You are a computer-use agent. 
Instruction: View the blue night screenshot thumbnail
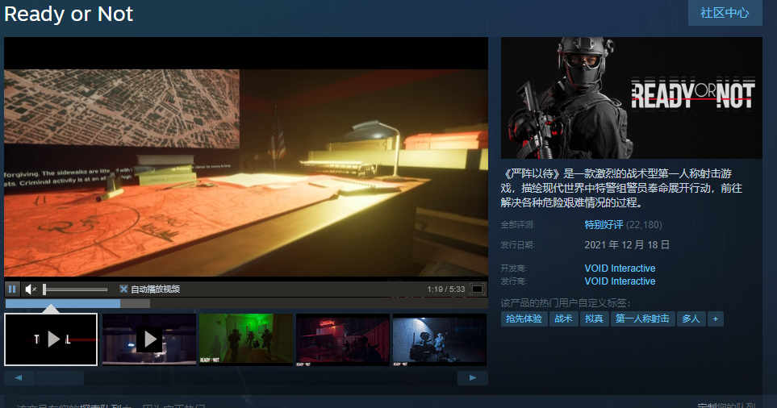[x=440, y=339]
